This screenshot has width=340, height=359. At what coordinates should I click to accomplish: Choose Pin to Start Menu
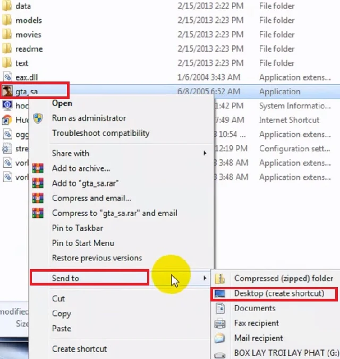[83, 243]
